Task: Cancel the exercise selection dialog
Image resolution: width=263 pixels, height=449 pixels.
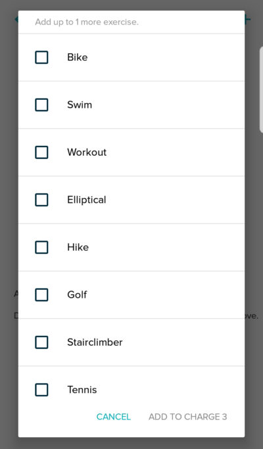Action: [114, 417]
